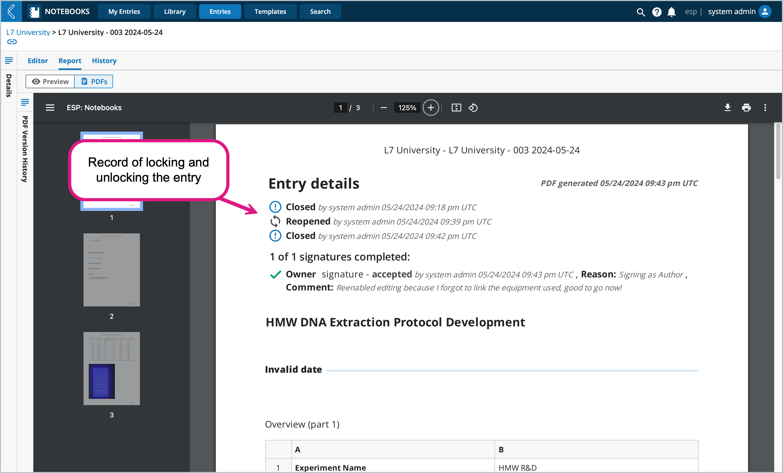Click the zoom in plus button
This screenshot has height=473, width=783.
pyautogui.click(x=431, y=107)
